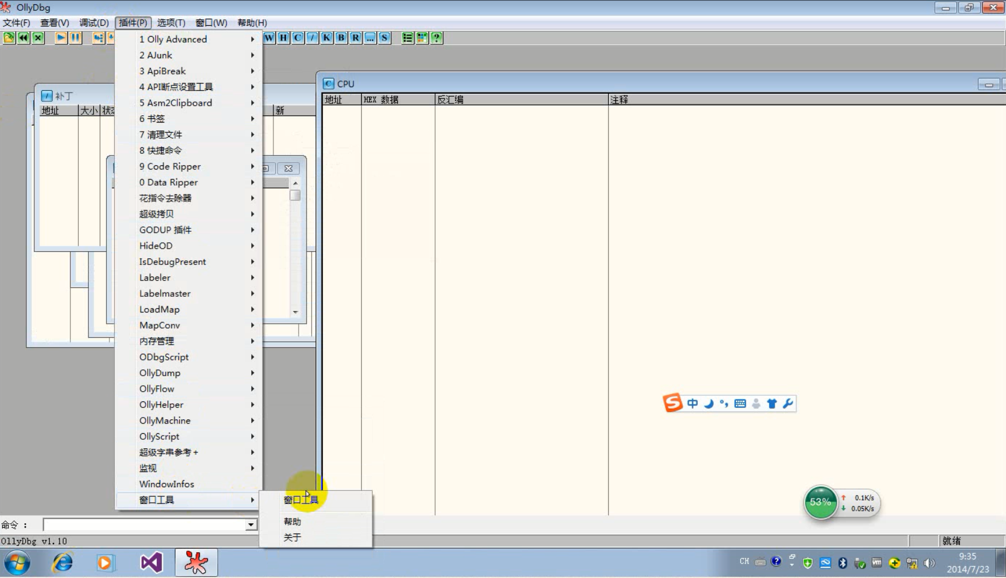This screenshot has height=578, width=1006.
Task: Click the 地址 column header in CPU window
Action: (342, 100)
